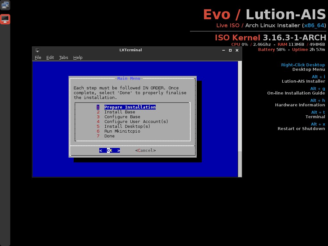Click the Lution-AIS Installer shortcut label
328x246 pixels.
pos(303,81)
